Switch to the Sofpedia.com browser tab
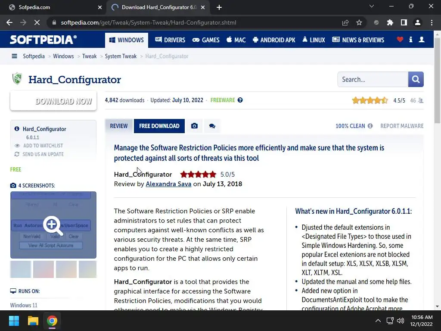 [53, 7]
